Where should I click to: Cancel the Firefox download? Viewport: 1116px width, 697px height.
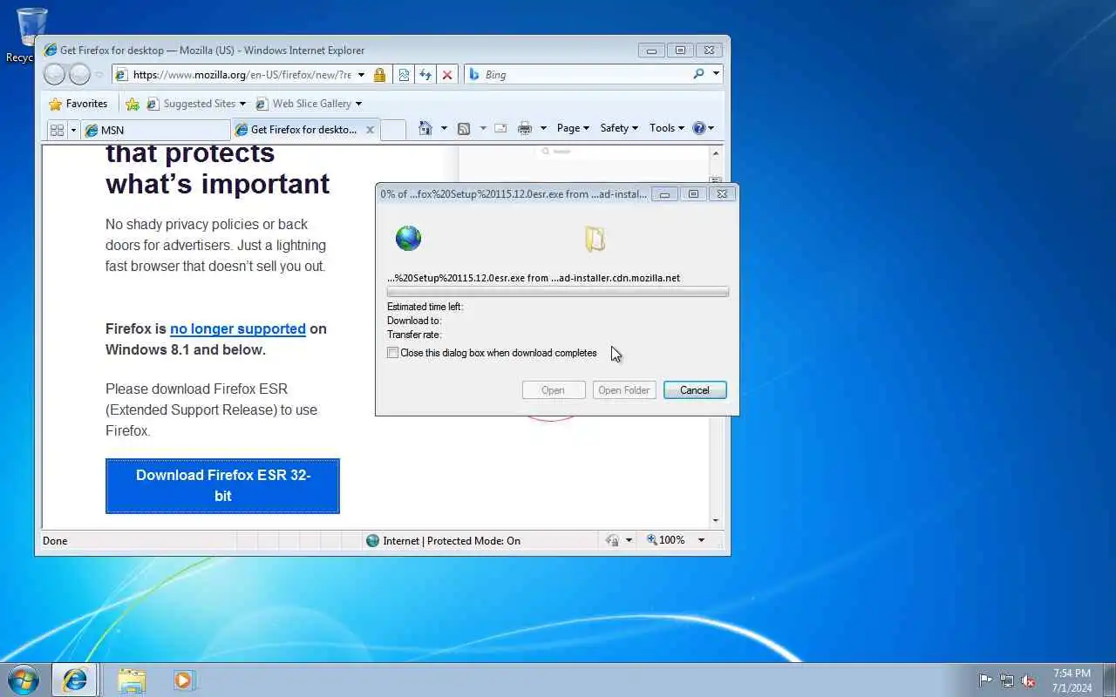click(x=695, y=390)
